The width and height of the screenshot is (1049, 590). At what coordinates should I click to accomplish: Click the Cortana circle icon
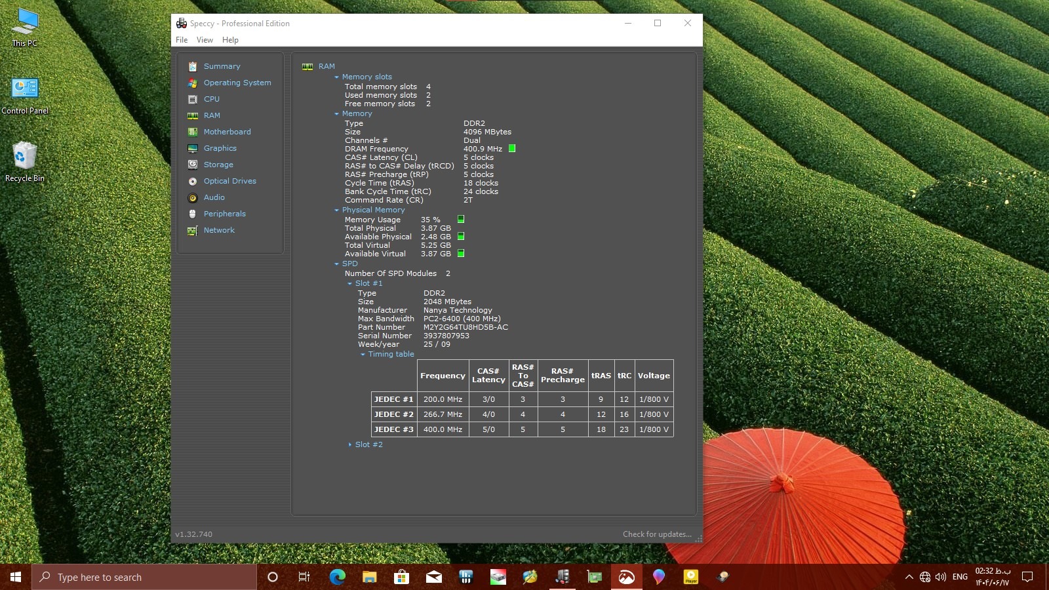point(273,577)
